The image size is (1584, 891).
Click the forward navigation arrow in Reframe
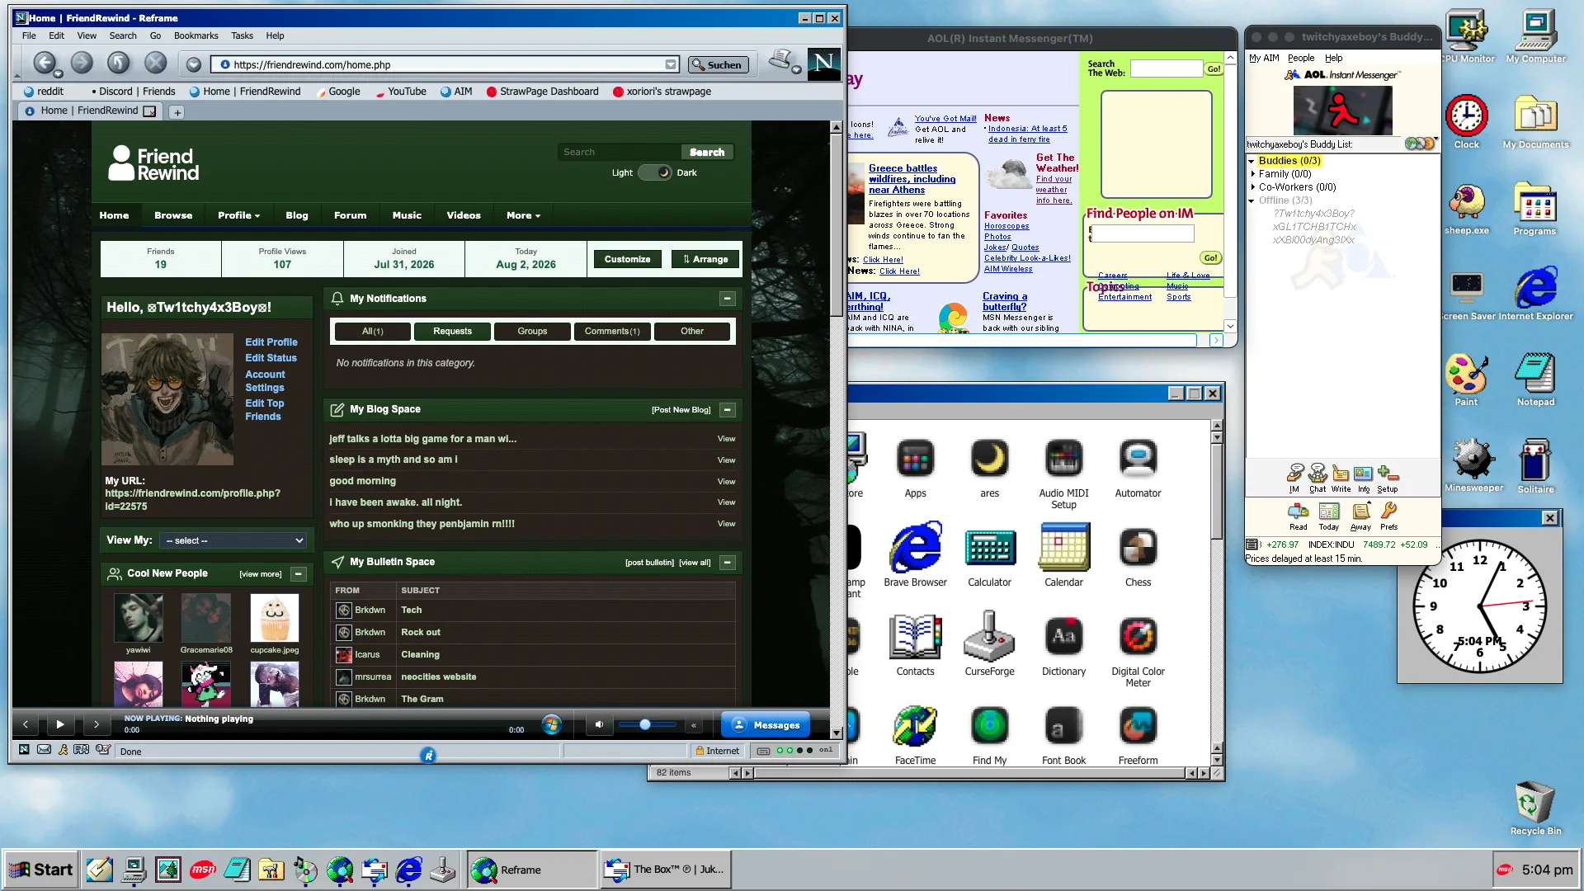(x=82, y=63)
